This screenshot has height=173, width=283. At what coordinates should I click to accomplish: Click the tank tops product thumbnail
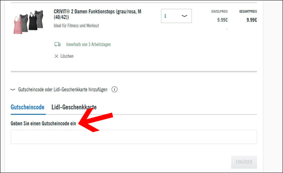coord(28,22)
